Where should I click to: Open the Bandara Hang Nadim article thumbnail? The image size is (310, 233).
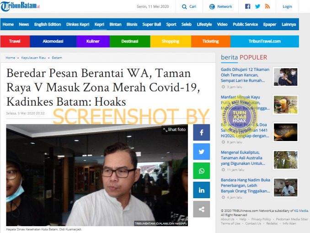coord(286,187)
